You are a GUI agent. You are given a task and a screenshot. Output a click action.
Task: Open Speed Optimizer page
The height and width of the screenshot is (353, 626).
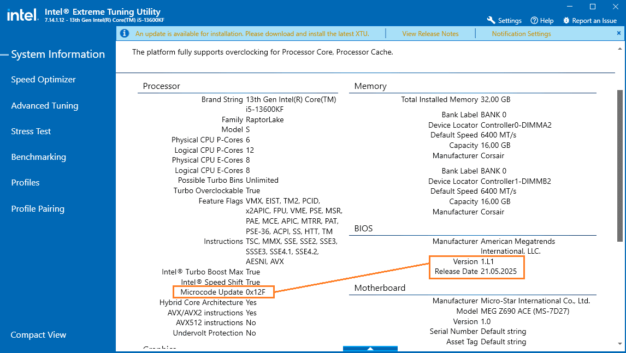44,80
